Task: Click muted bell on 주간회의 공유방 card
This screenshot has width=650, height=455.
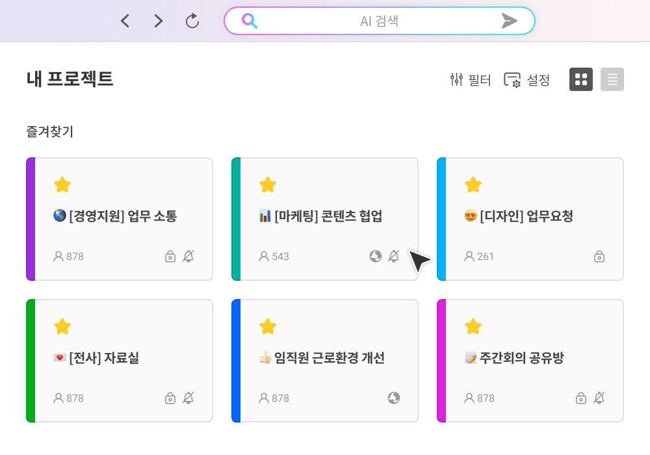Action: pos(599,398)
